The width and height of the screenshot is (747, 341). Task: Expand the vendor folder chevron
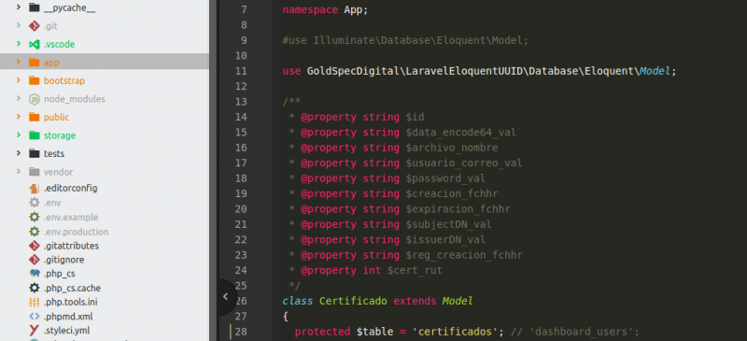[x=18, y=172]
